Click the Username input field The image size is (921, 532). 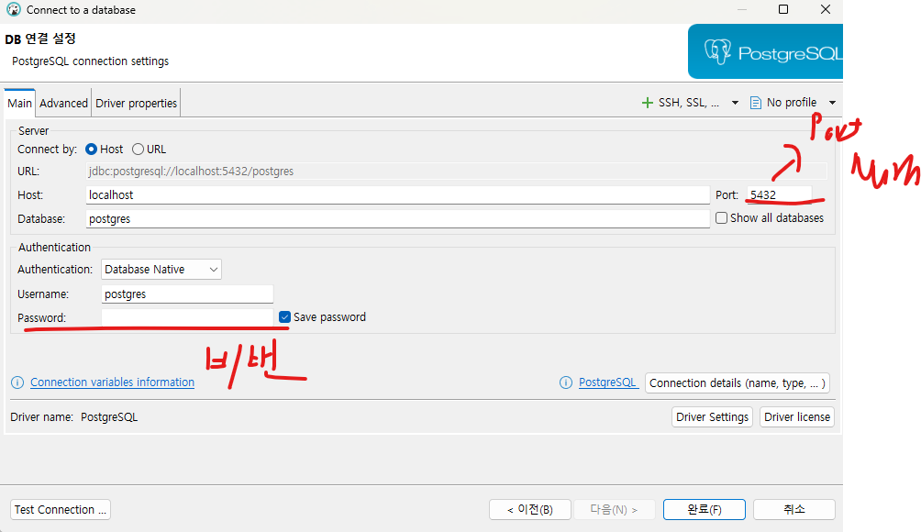(187, 294)
